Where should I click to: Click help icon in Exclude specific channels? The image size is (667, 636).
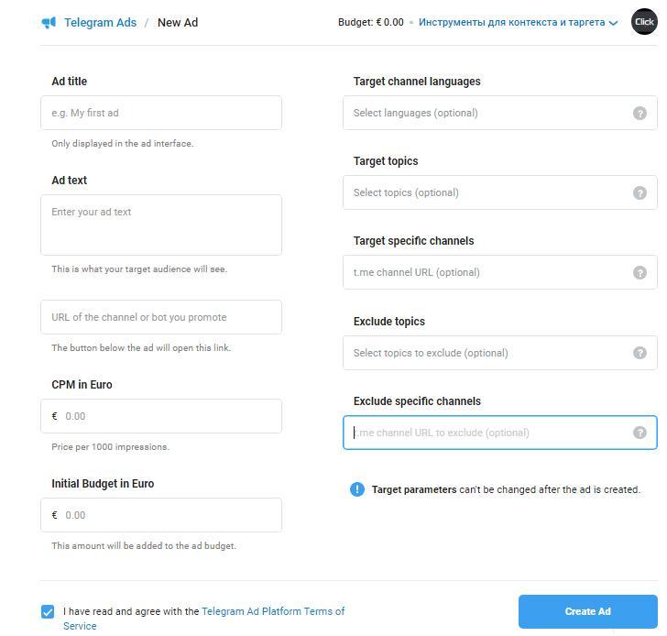pyautogui.click(x=640, y=433)
